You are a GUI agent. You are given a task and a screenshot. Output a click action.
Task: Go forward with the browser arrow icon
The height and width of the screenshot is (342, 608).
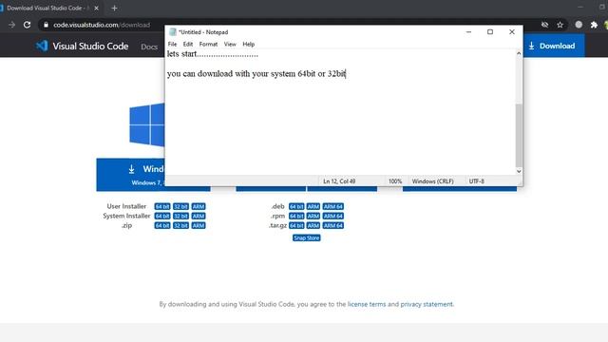point(11,25)
